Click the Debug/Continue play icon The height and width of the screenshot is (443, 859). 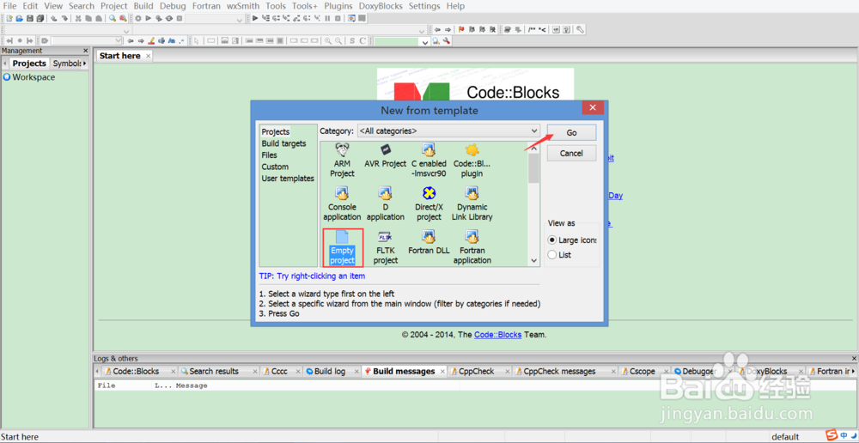coord(255,18)
